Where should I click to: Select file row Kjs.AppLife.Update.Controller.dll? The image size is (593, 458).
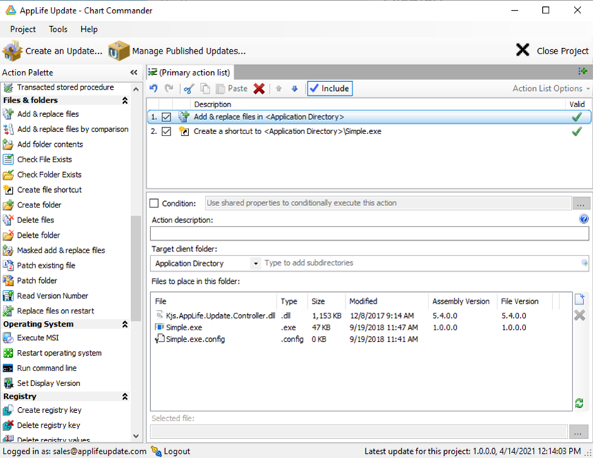361,315
